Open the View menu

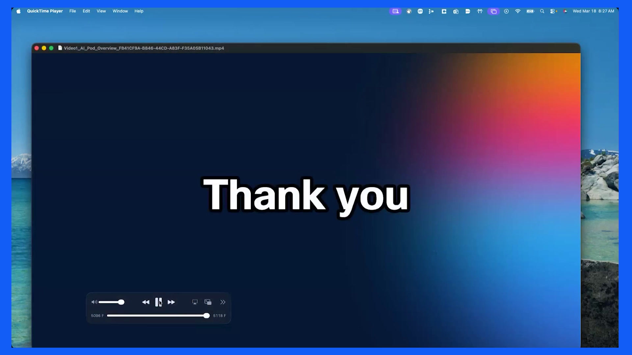click(101, 11)
